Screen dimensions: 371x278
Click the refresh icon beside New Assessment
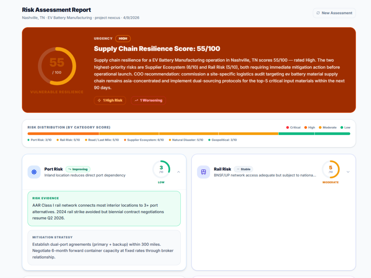[317, 13]
